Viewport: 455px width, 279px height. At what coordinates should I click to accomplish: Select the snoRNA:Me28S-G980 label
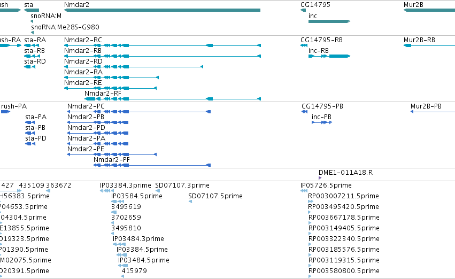(65, 27)
